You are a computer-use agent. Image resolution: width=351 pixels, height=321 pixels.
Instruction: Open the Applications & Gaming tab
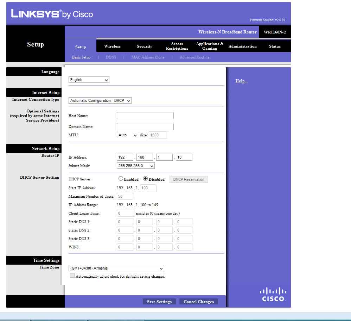[x=210, y=46]
